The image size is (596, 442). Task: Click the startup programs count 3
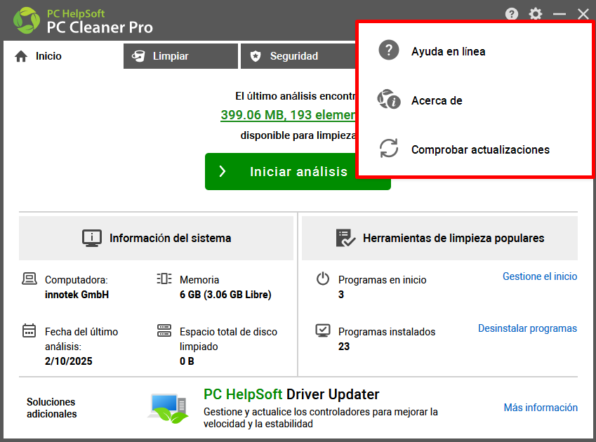pyautogui.click(x=341, y=295)
